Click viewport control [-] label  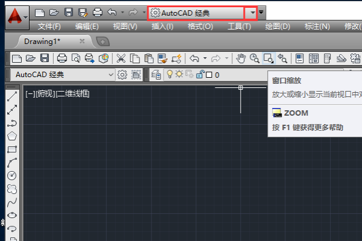click(x=30, y=94)
